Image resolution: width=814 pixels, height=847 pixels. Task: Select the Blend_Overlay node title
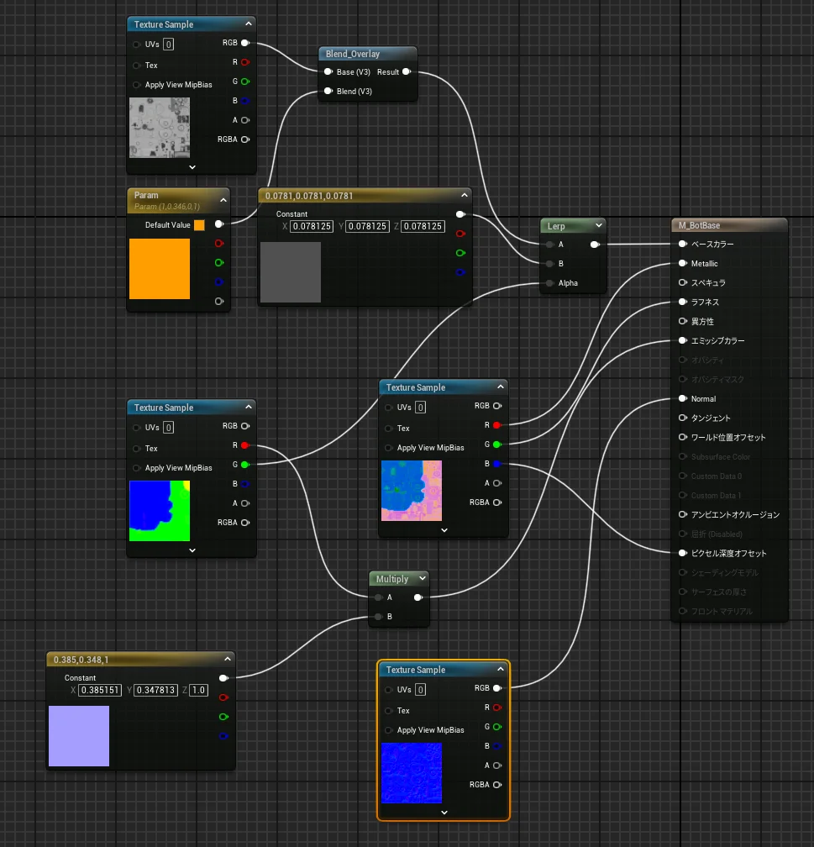(x=353, y=54)
